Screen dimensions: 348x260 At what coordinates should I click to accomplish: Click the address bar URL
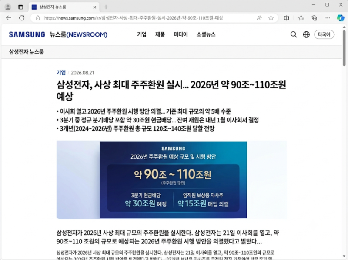click(x=134, y=18)
